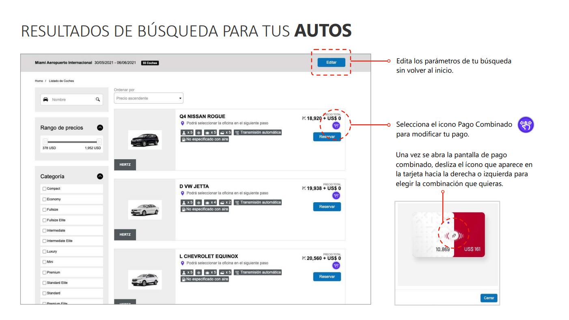The image size is (569, 320).
Task: Collapse the Rango de precios section
Action: click(100, 128)
